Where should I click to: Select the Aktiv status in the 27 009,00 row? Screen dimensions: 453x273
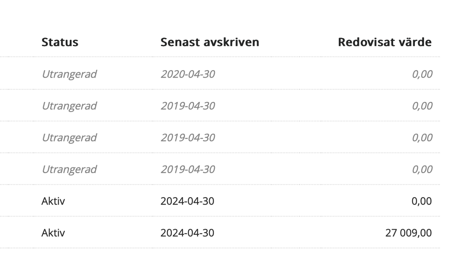pos(53,233)
